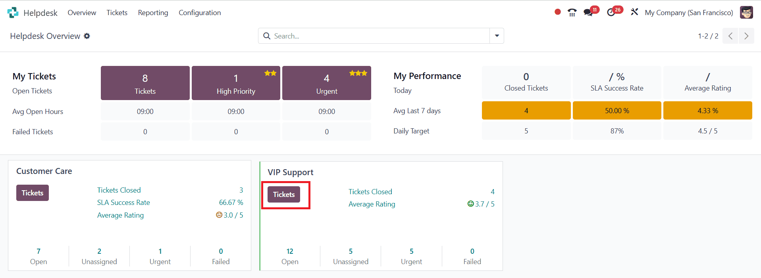This screenshot has height=278, width=761.
Task: Click the two-star High Priority icon
Action: pyautogui.click(x=270, y=73)
